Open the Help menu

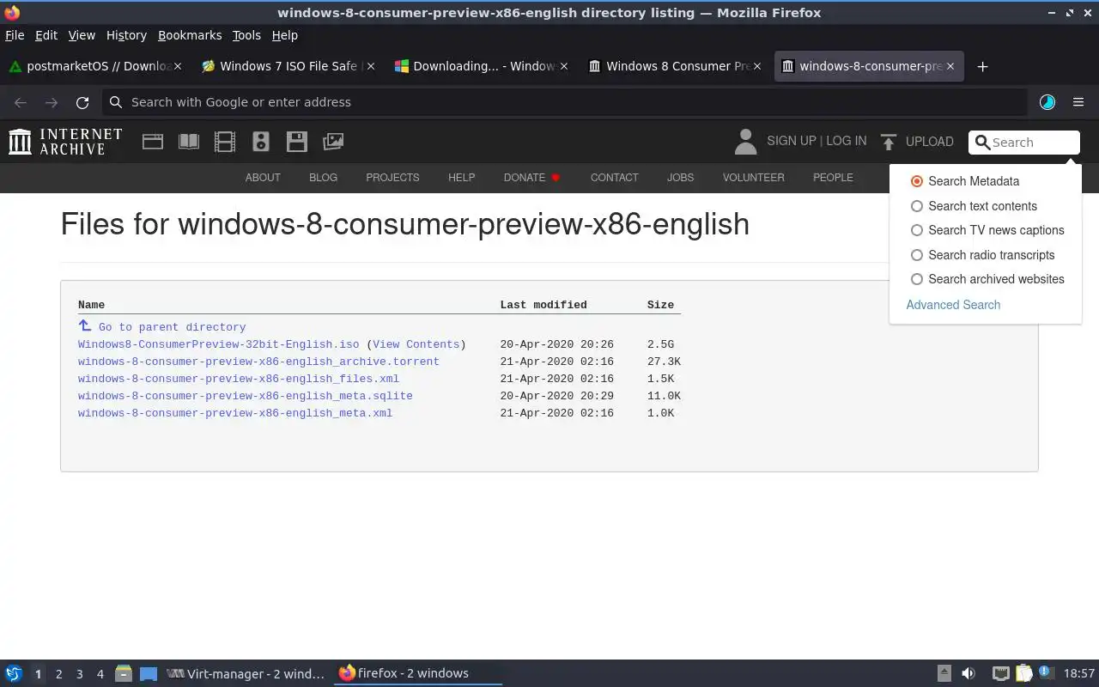pos(284,35)
